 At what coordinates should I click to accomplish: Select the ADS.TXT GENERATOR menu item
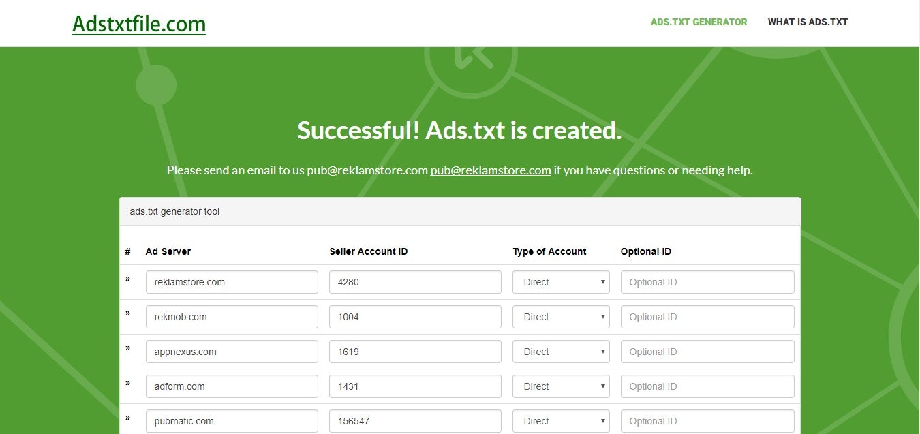[699, 22]
